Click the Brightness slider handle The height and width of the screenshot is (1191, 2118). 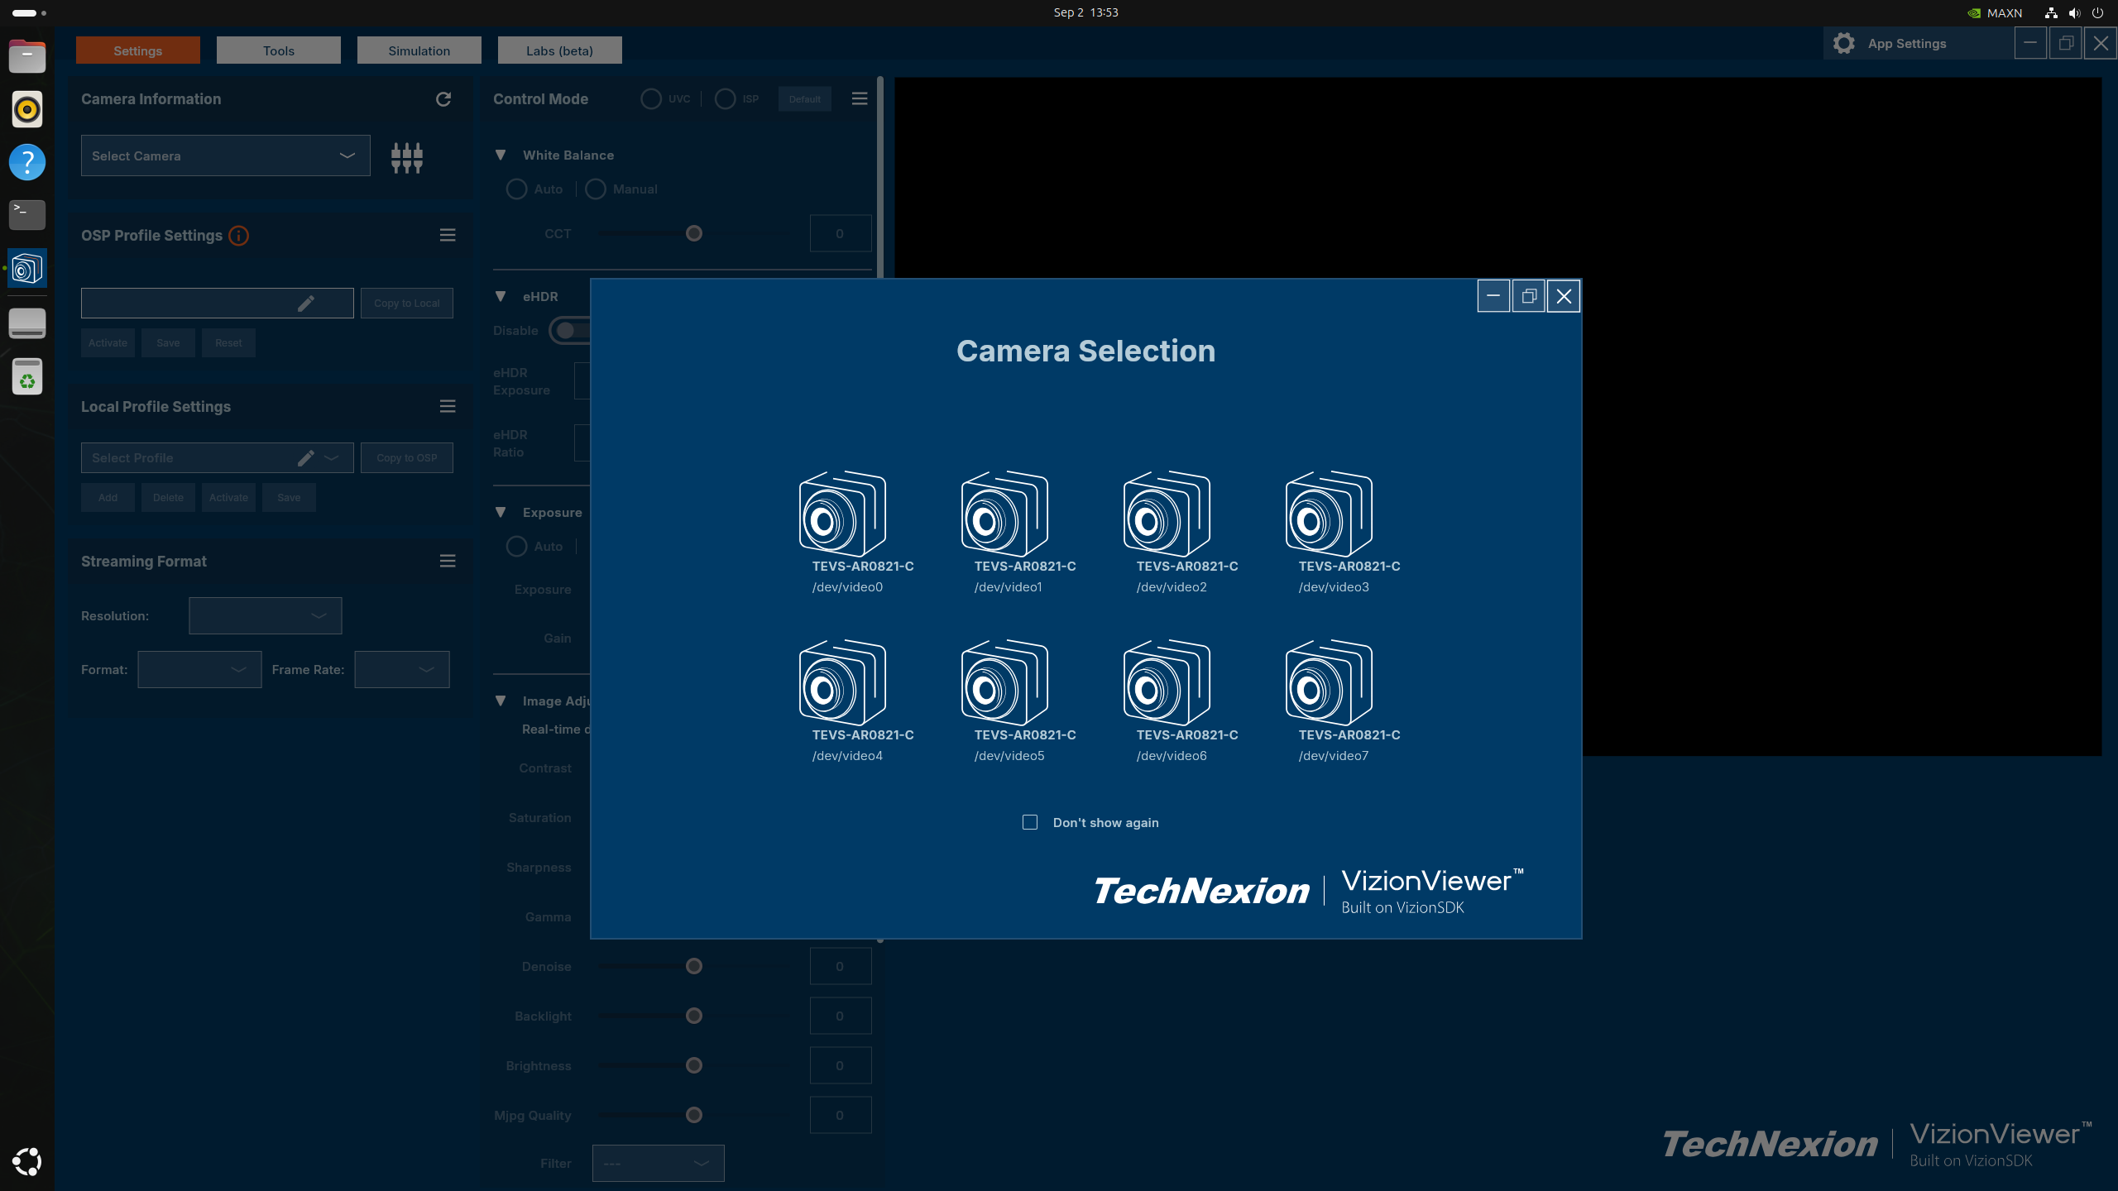(x=694, y=1066)
